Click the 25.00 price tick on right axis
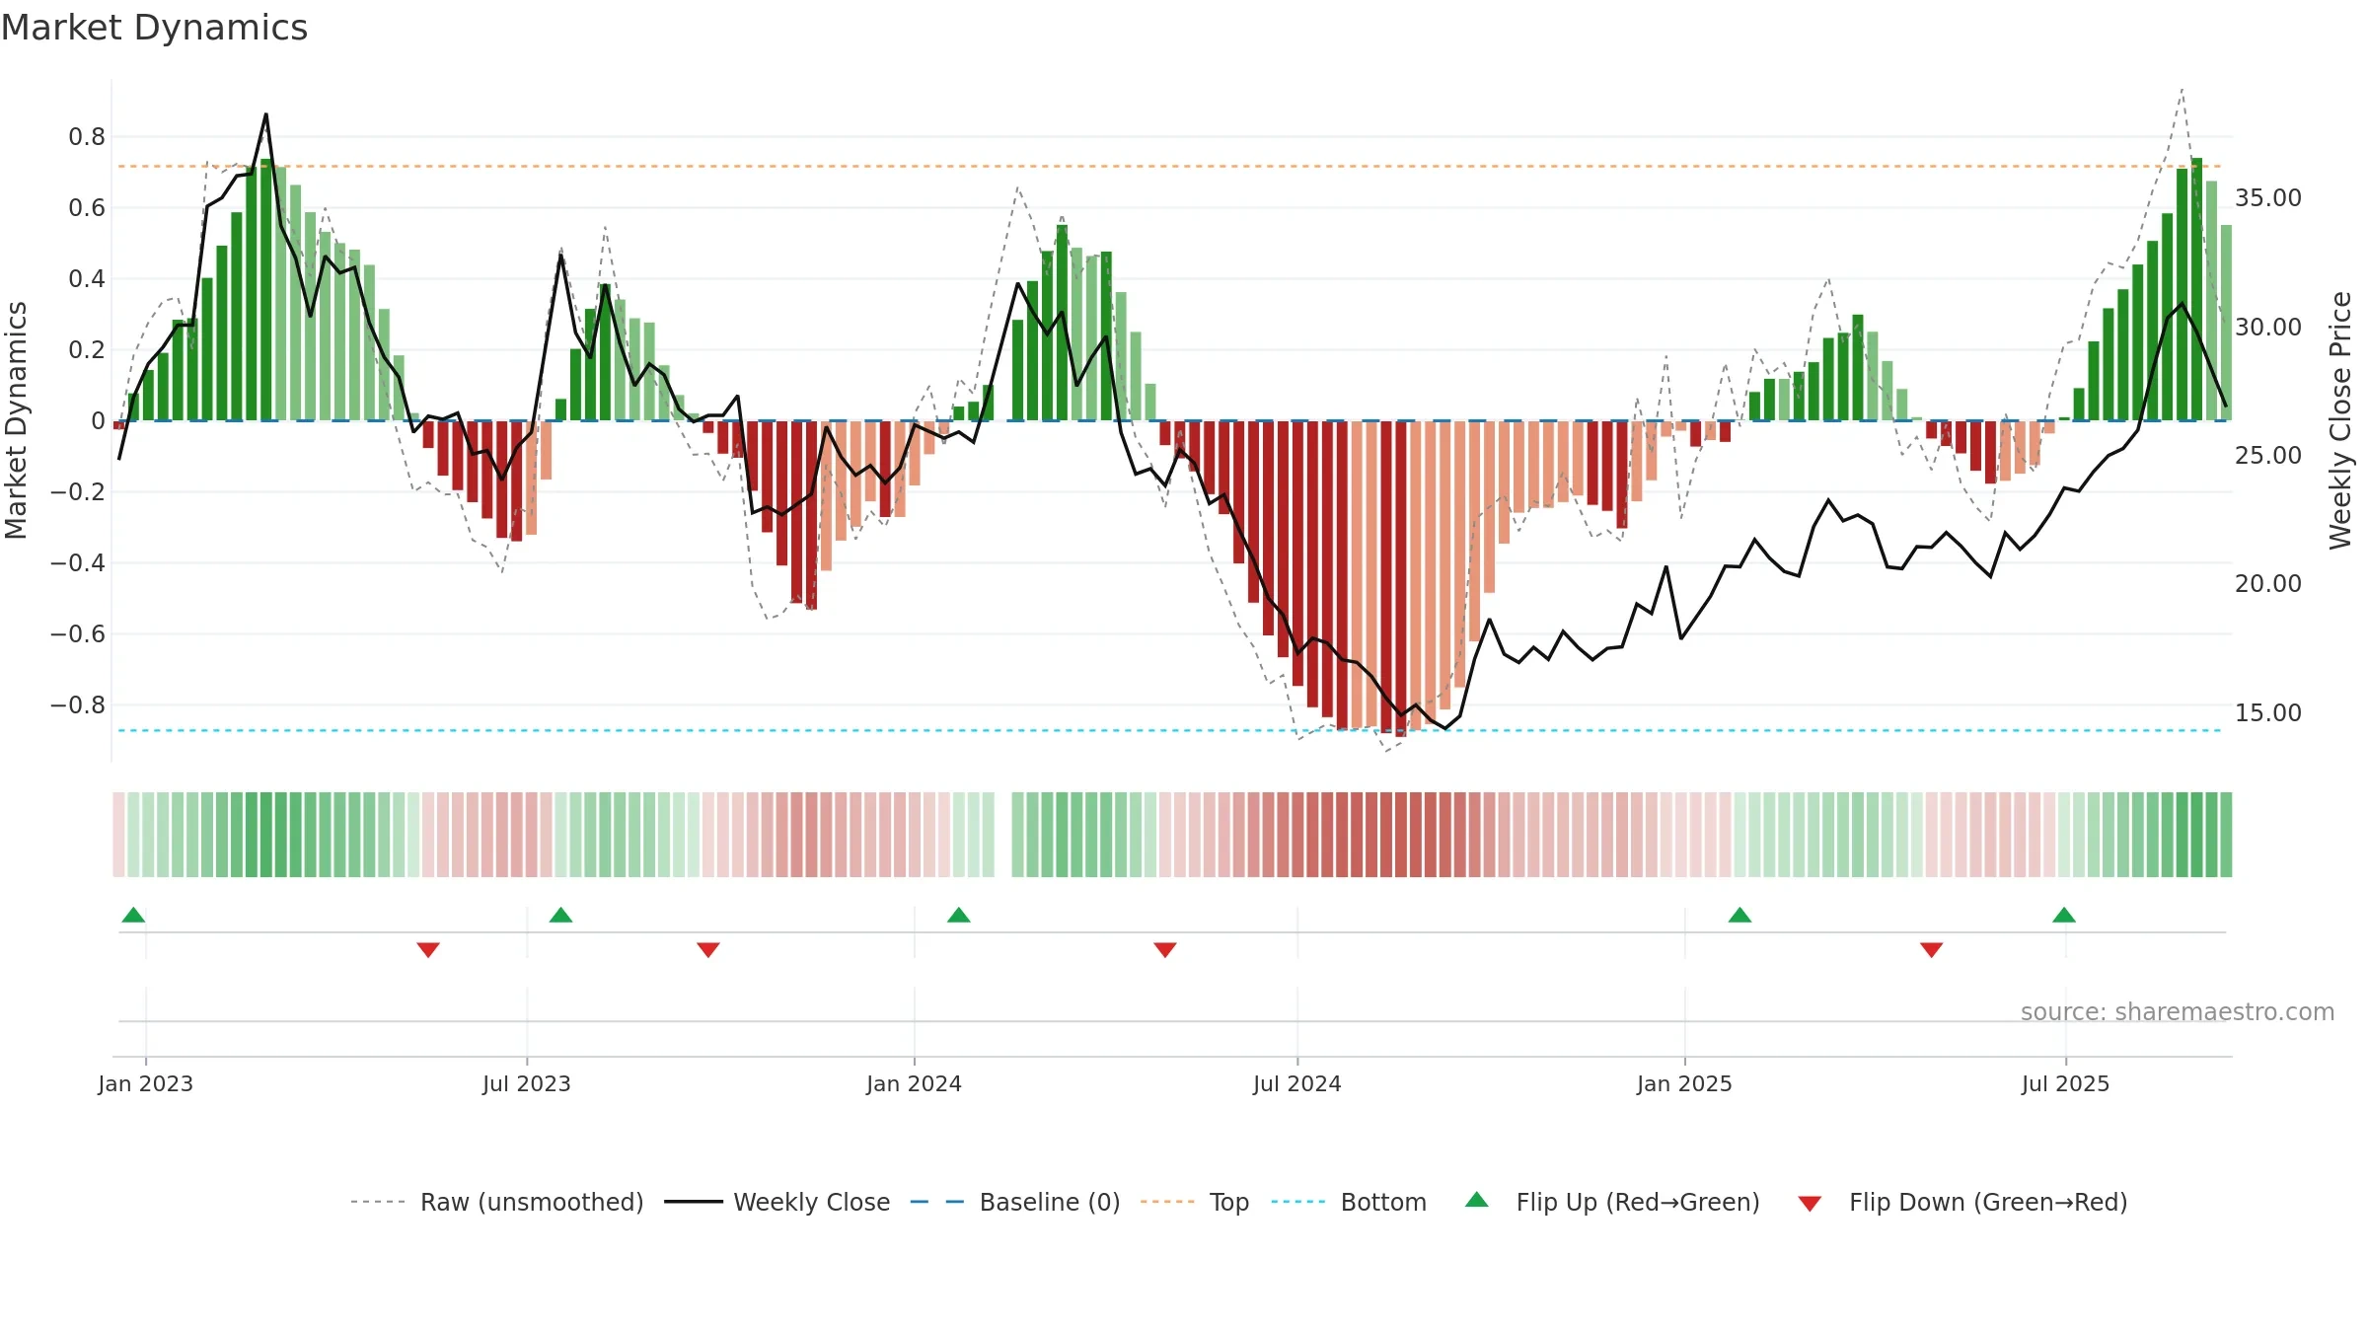 (2268, 456)
